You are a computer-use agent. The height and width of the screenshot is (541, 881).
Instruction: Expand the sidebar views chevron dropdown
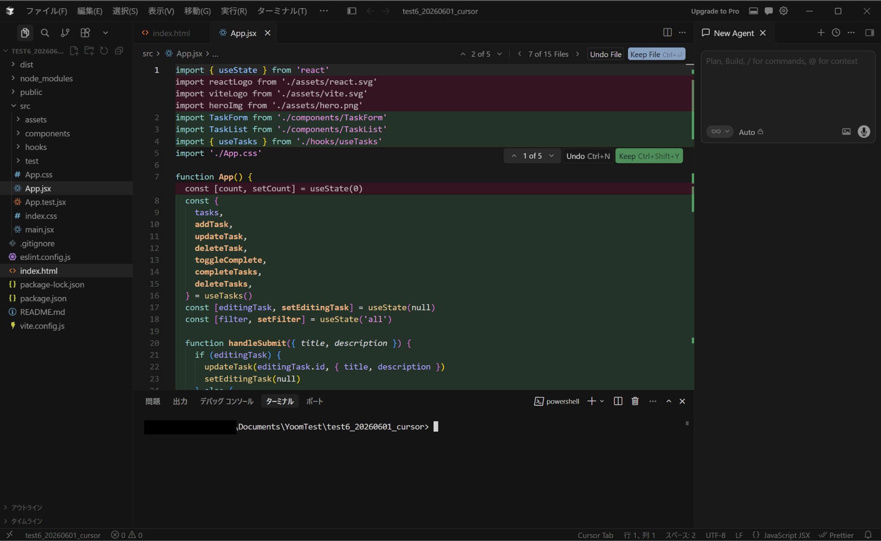[x=105, y=33]
